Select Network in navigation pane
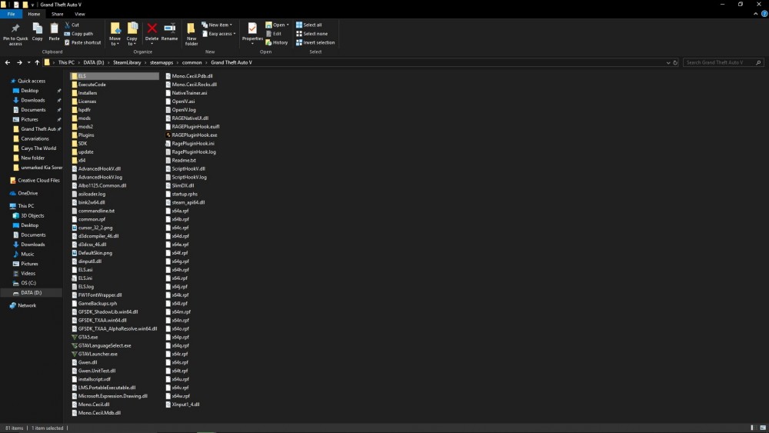769x433 pixels. pyautogui.click(x=22, y=305)
